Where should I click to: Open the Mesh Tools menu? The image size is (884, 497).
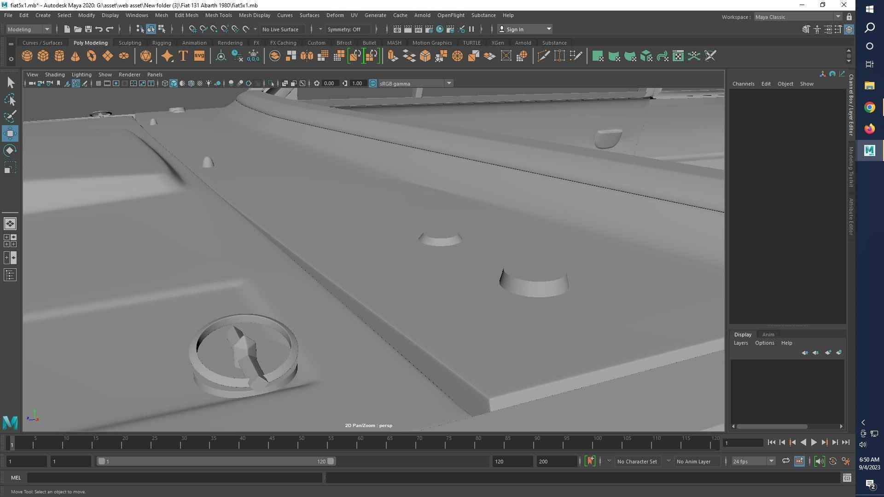click(218, 15)
